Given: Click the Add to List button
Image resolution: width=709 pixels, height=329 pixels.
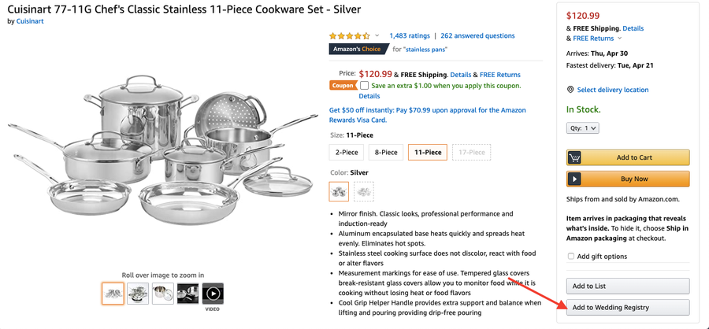Looking at the screenshot, I should (x=628, y=286).
